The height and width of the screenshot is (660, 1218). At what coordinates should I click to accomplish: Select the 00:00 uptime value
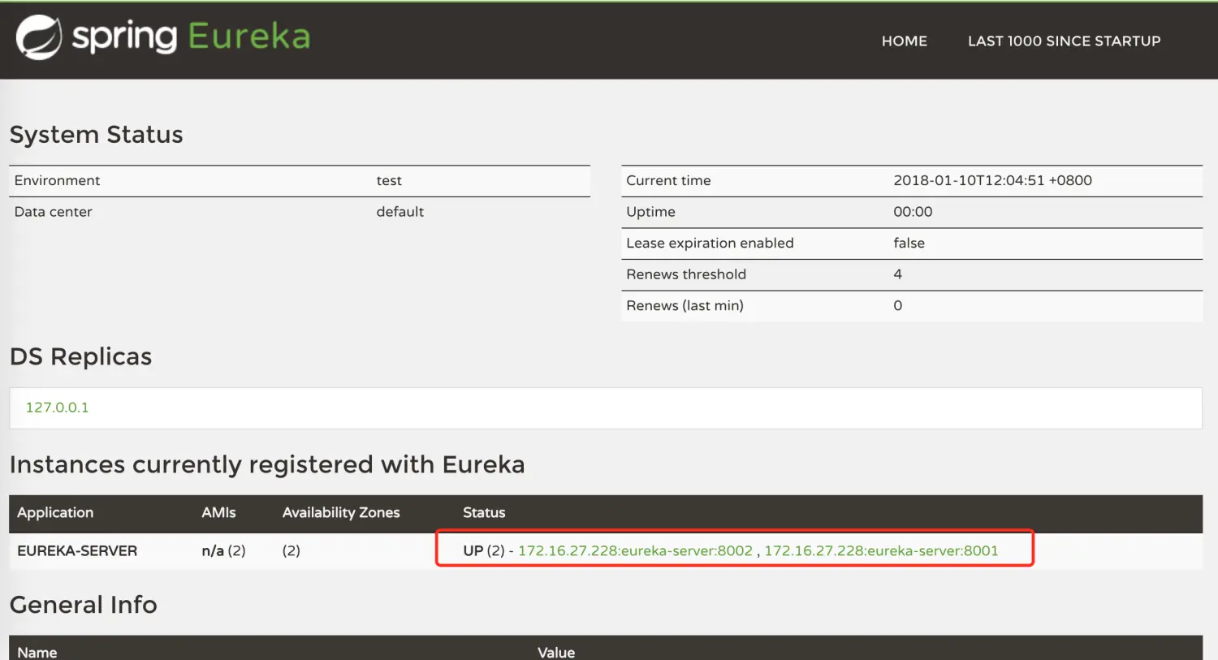(x=913, y=212)
